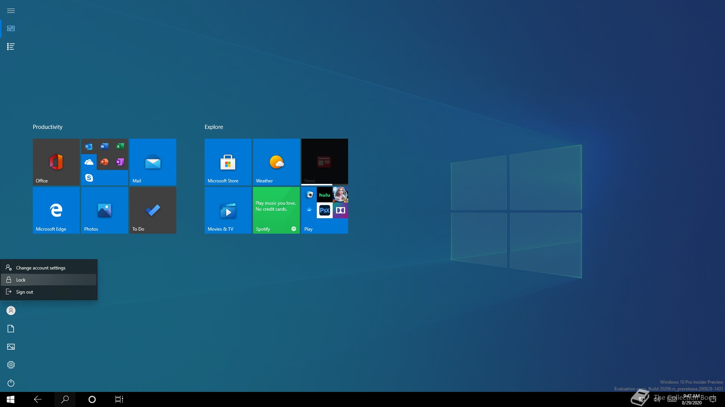Open the touch keyboard tray icon
725x407 pixels.
[672, 399]
